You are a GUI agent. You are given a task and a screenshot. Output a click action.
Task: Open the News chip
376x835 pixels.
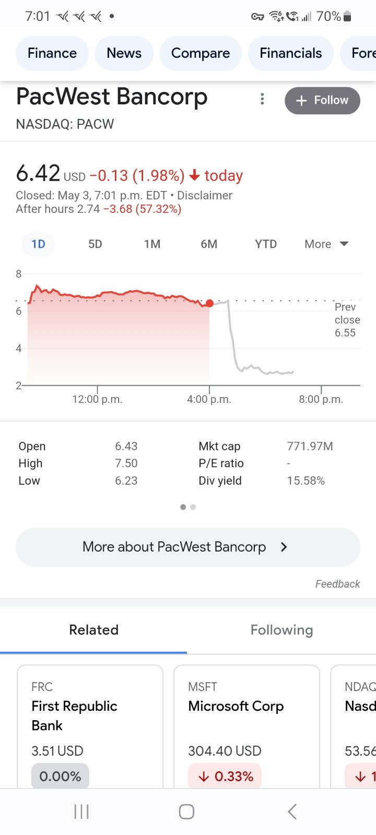point(124,53)
